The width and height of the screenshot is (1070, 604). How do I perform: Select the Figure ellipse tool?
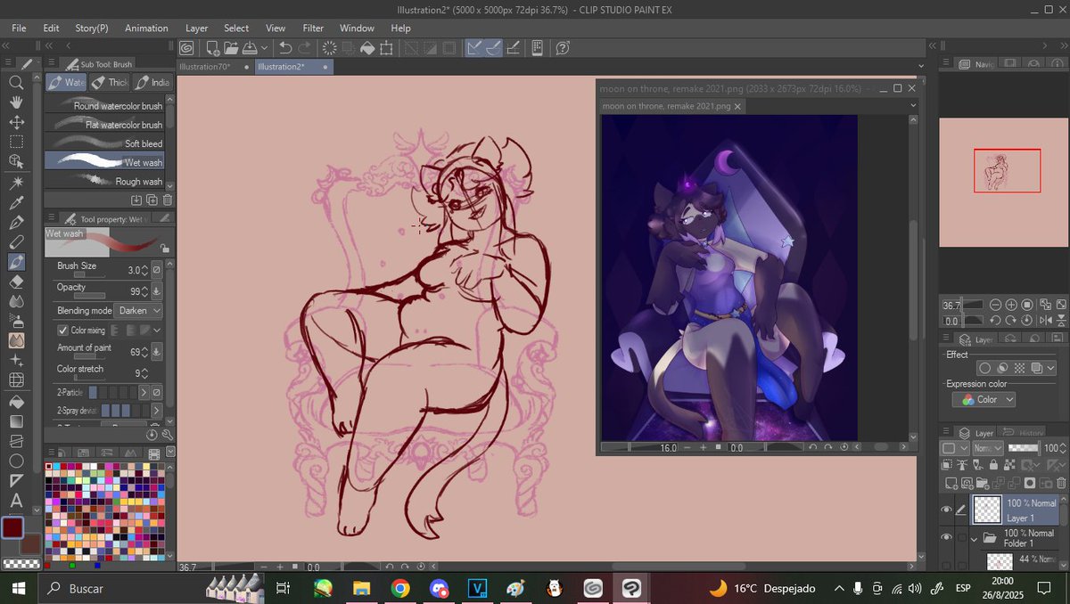tap(16, 461)
